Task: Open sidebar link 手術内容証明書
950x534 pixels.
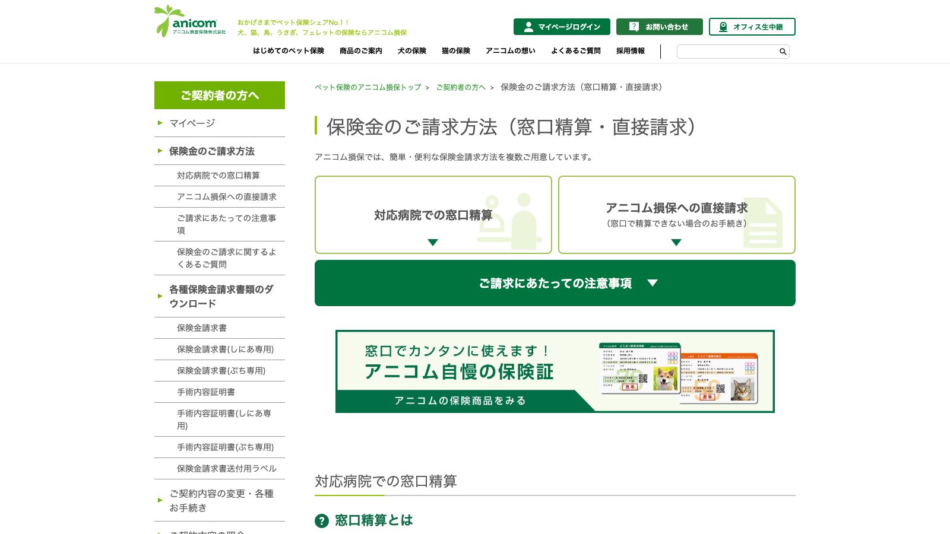Action: pos(220,392)
